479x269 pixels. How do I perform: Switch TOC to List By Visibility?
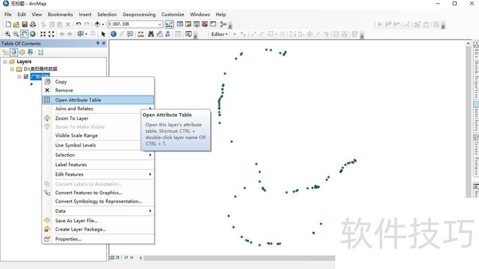(22, 53)
